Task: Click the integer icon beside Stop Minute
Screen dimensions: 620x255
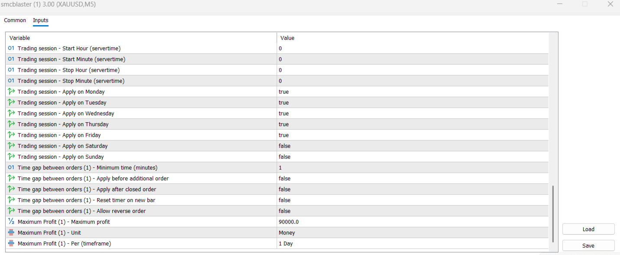Action: click(x=11, y=81)
